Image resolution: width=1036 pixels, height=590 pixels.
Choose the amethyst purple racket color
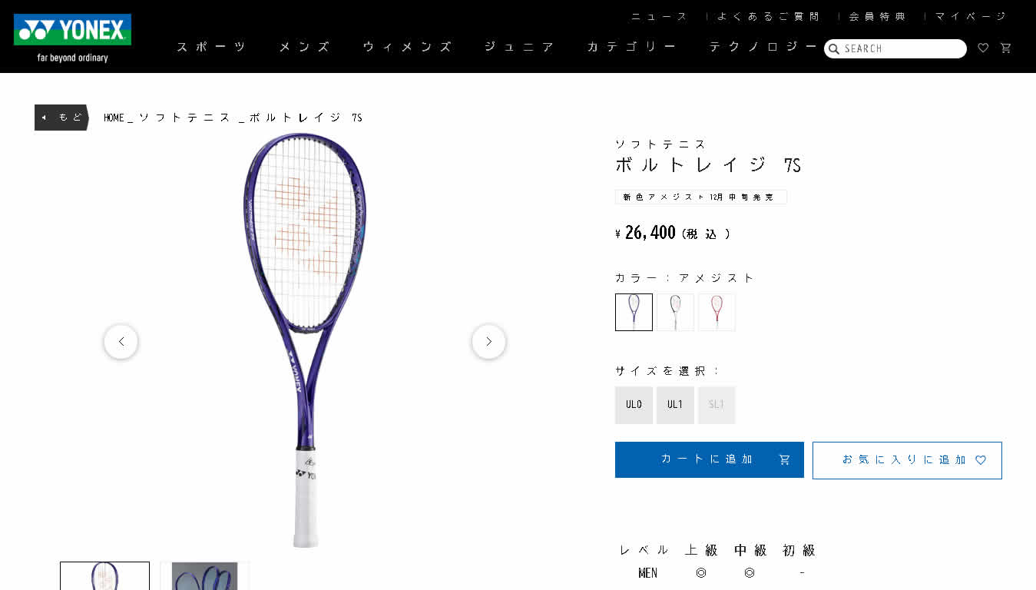tap(634, 312)
